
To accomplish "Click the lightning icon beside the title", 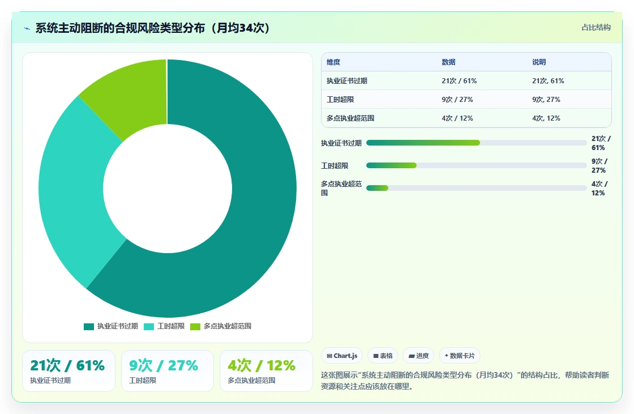I will pyautogui.click(x=27, y=28).
